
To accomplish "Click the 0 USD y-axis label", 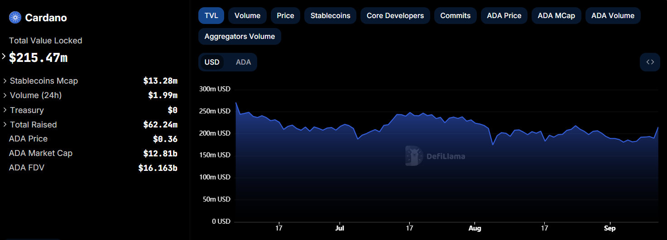I will click(221, 221).
